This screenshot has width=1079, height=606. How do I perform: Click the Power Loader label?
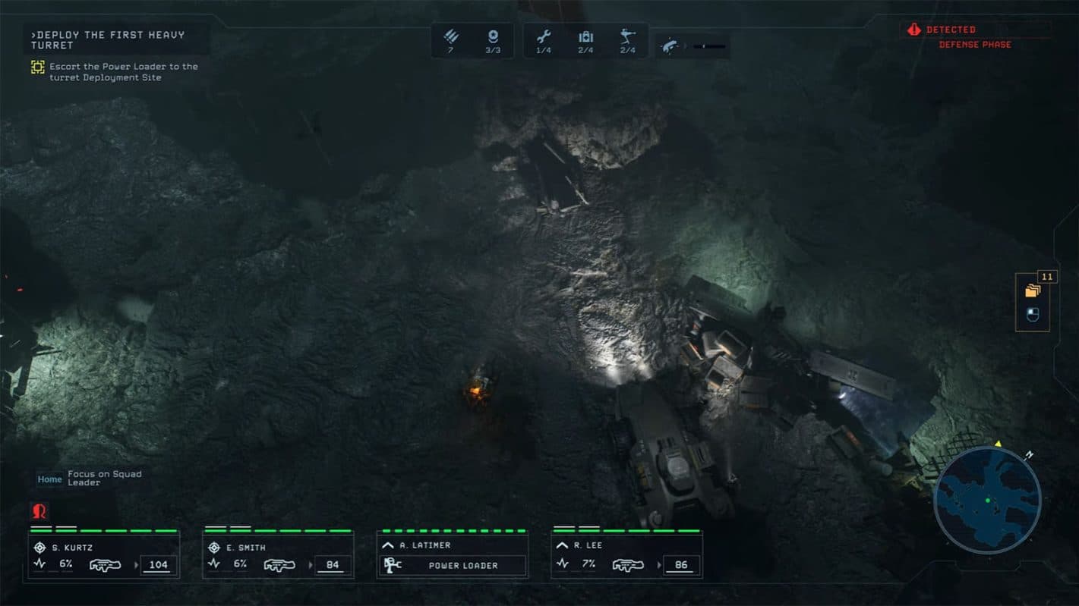point(463,566)
